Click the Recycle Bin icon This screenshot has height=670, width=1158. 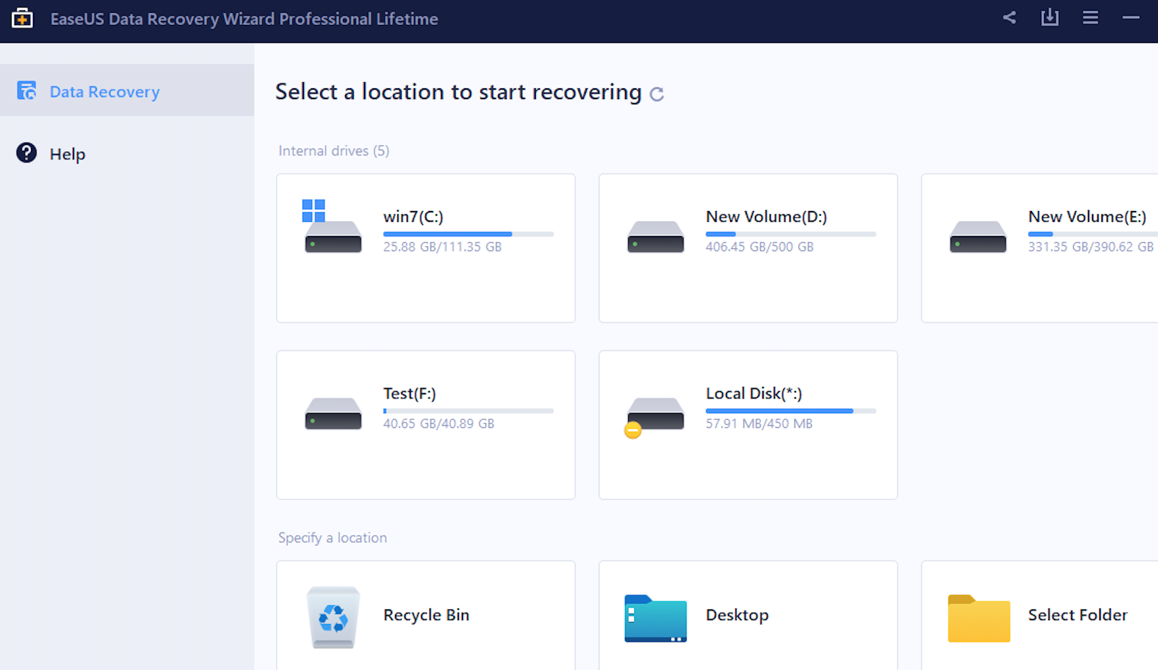click(333, 616)
